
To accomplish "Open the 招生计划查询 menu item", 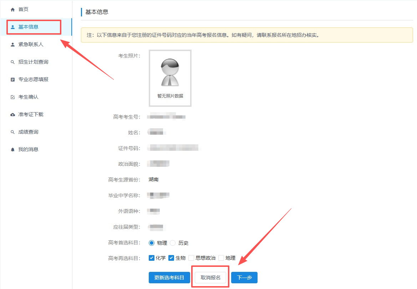I will pyautogui.click(x=33, y=62).
